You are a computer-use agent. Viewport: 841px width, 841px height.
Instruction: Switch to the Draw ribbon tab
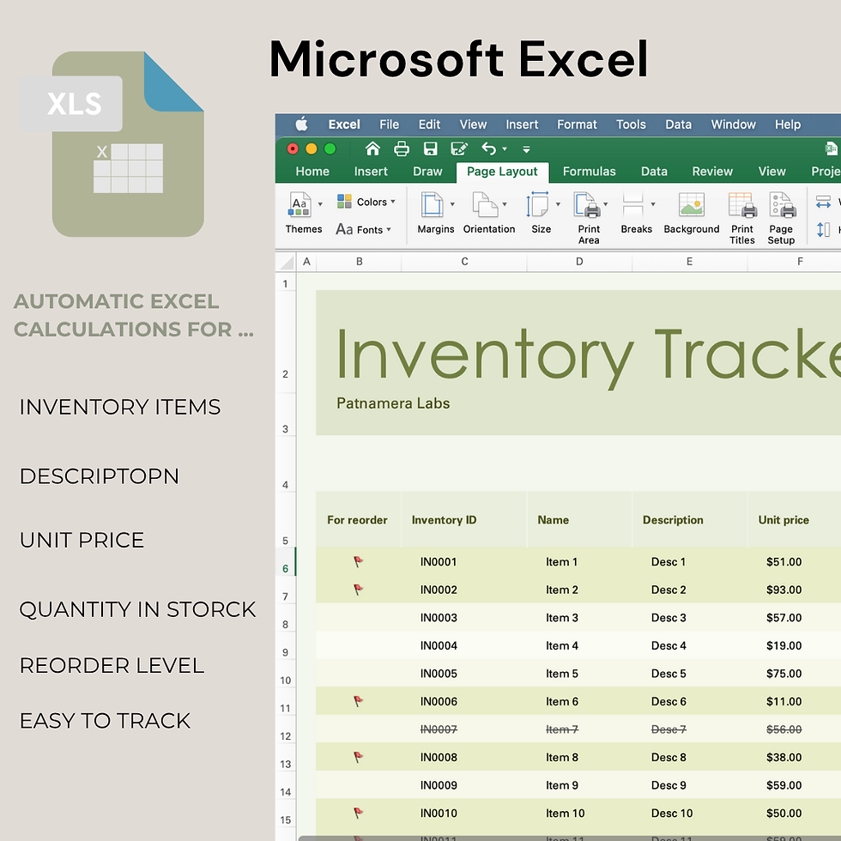(427, 171)
